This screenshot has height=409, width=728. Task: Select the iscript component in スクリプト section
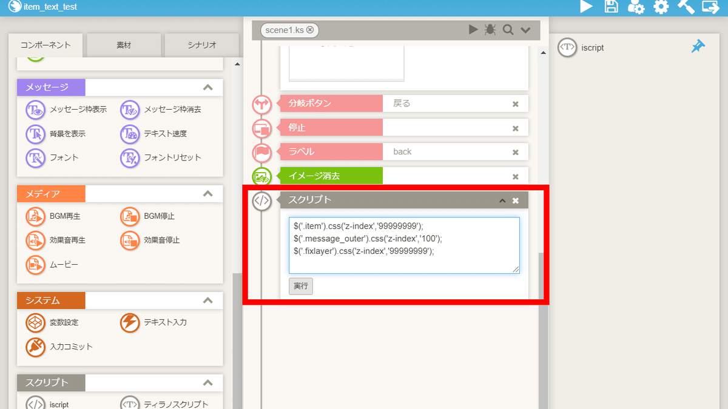[48, 404]
